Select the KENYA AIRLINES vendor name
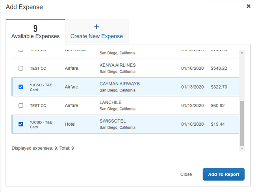256x192 pixels. pyautogui.click(x=118, y=65)
